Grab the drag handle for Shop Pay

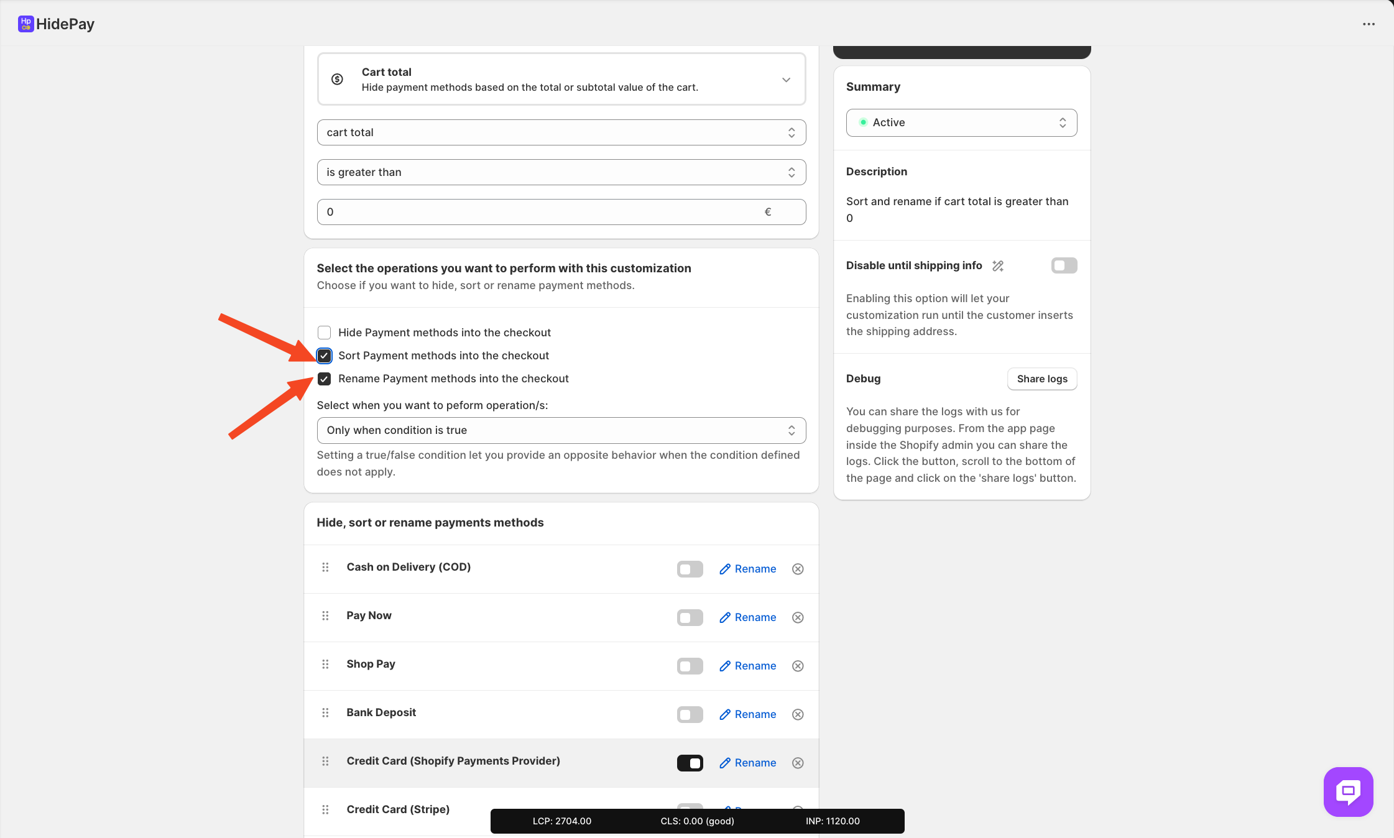click(325, 665)
